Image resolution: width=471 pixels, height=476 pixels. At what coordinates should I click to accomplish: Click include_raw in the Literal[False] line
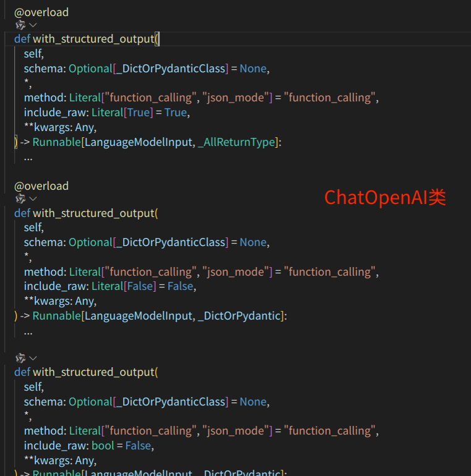point(55,286)
